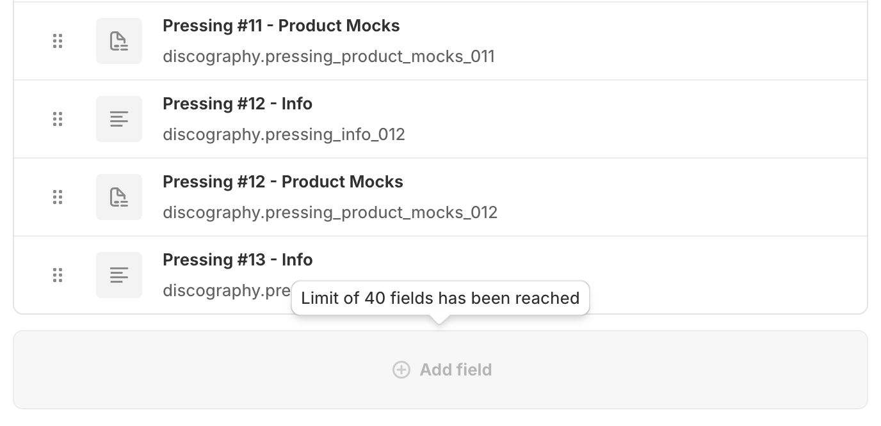
Task: Open Pressing #11 - Product Mocks field
Action: point(281,26)
